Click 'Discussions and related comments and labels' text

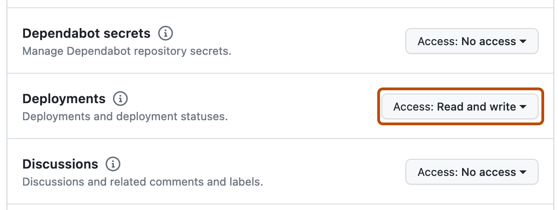pos(142,181)
